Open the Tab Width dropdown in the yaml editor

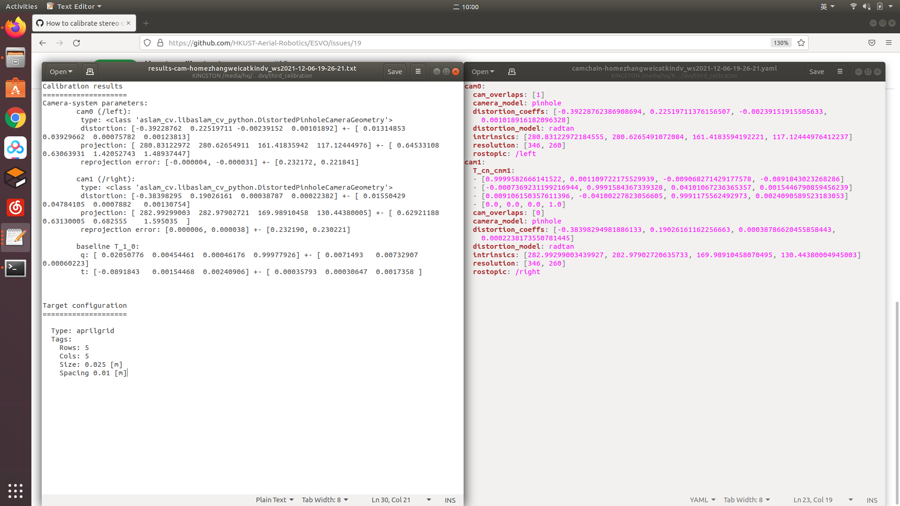(746, 500)
